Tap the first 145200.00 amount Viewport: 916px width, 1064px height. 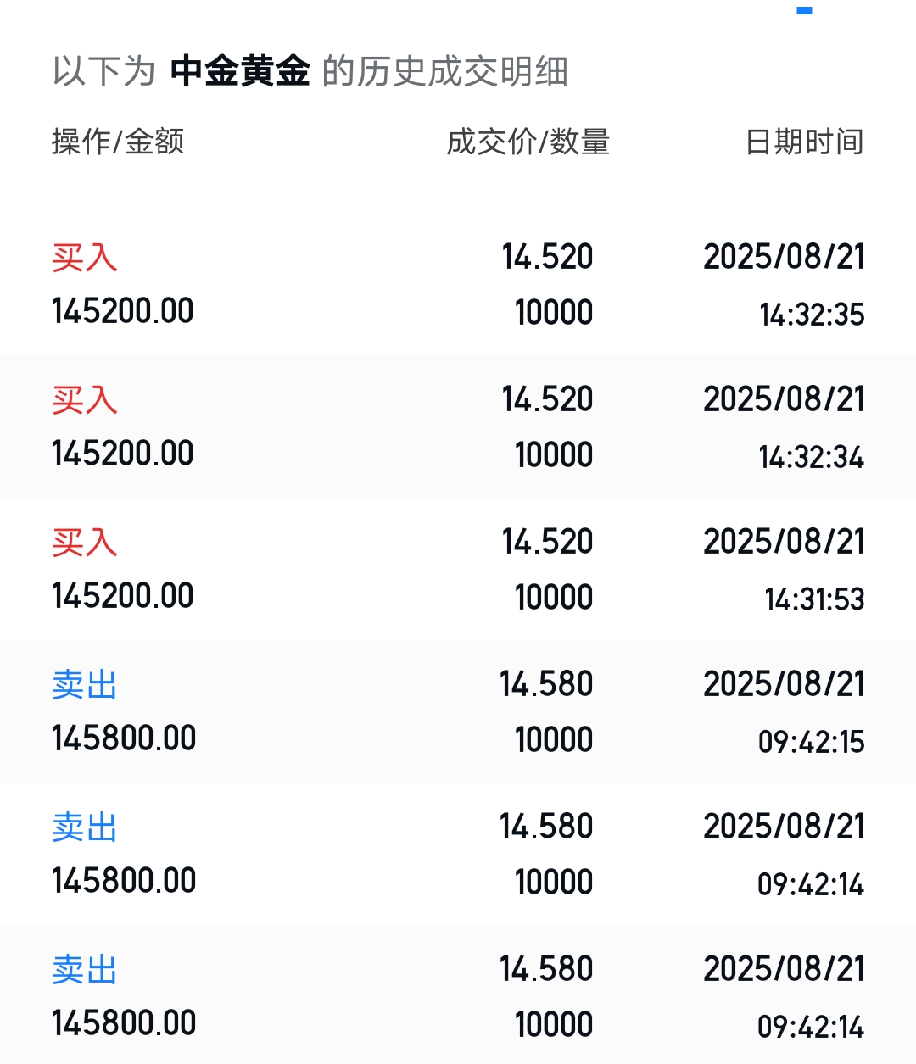[123, 311]
